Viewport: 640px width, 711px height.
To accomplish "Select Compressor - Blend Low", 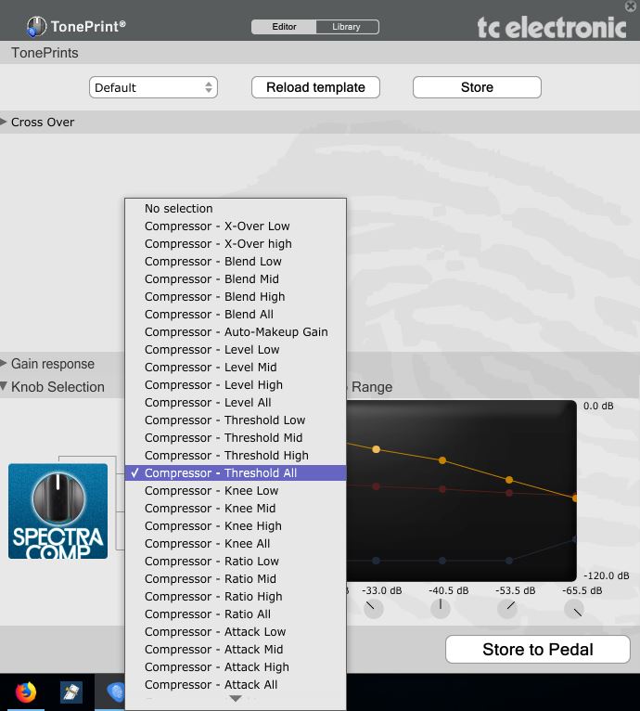I will coord(236,262).
